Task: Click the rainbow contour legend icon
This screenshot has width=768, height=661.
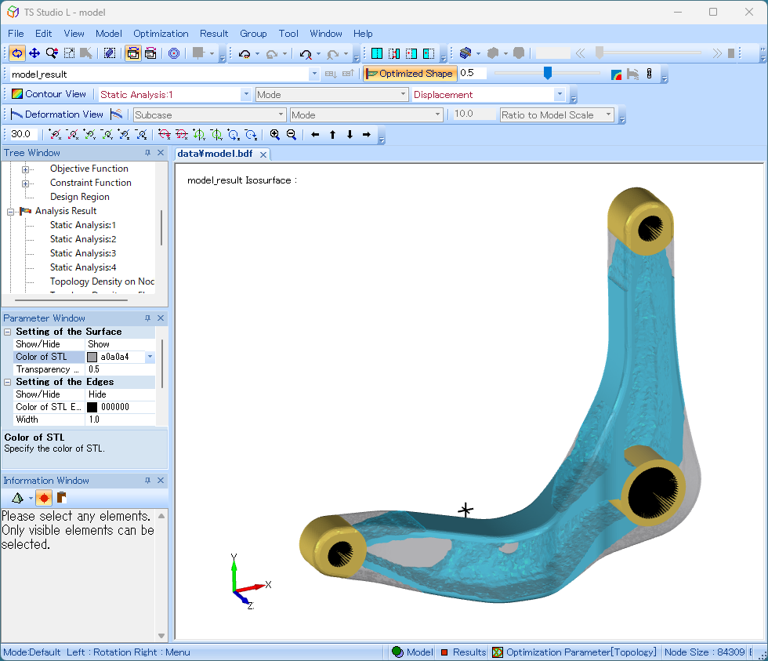Action: [616, 74]
